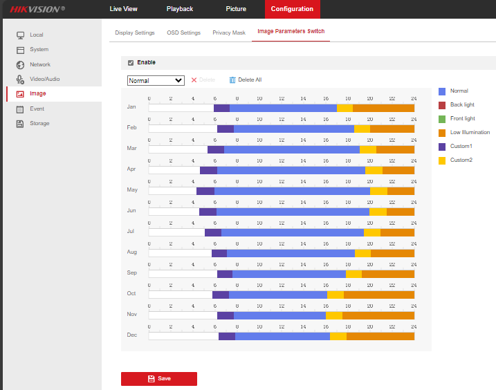Uncheck the Enable checkbox

click(131, 63)
